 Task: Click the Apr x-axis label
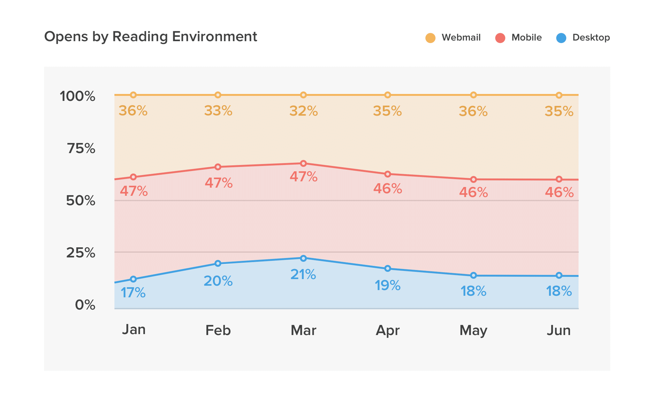387,331
